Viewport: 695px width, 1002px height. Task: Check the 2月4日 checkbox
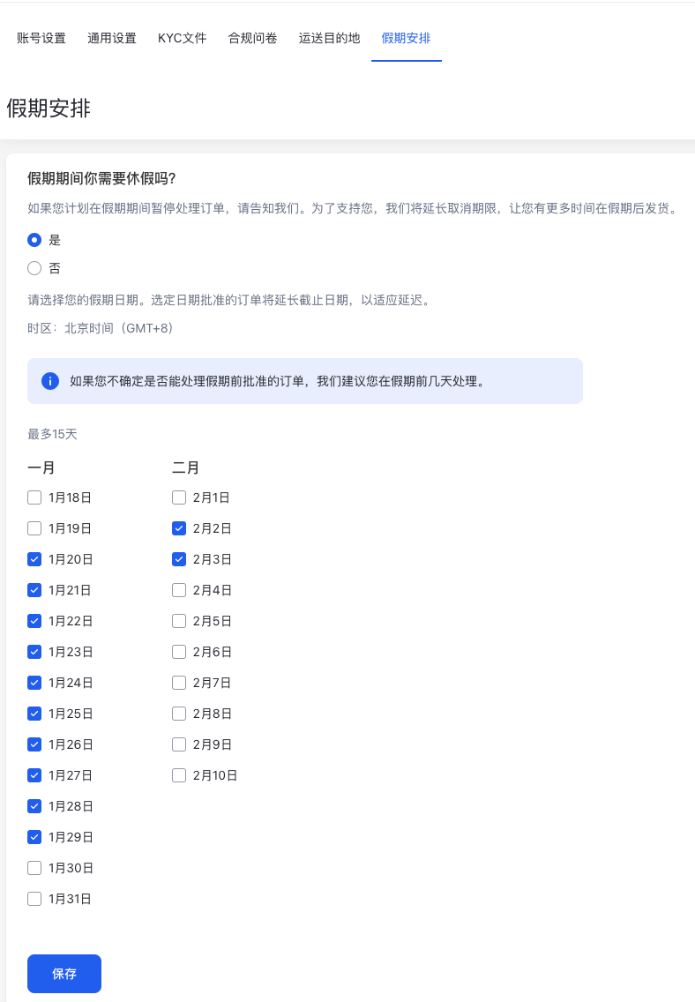pos(178,589)
